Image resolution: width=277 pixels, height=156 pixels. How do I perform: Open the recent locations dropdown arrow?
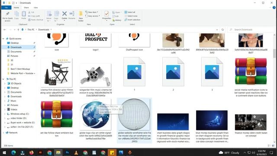(14, 30)
